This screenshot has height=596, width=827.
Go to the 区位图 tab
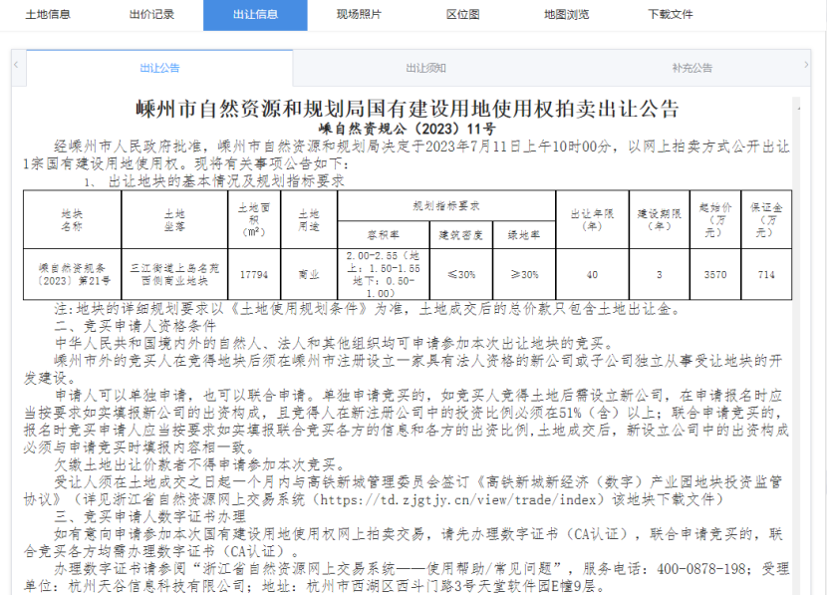tap(462, 15)
